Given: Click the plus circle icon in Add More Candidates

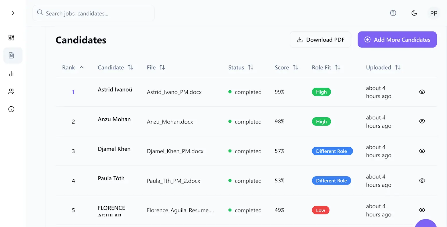Looking at the screenshot, I should tap(367, 40).
